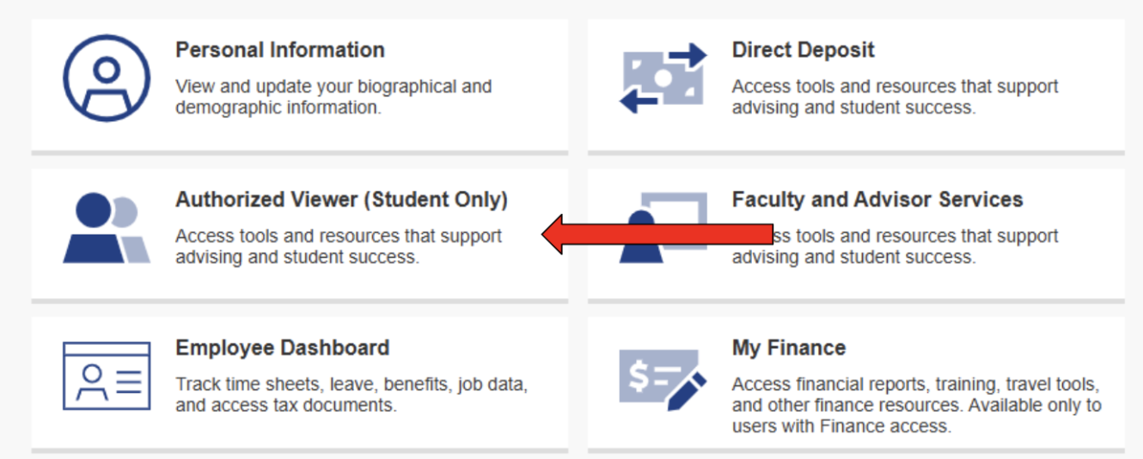Click the Authorized Viewer card description text
Viewport: 1143px width, 459px height.
[x=339, y=246]
